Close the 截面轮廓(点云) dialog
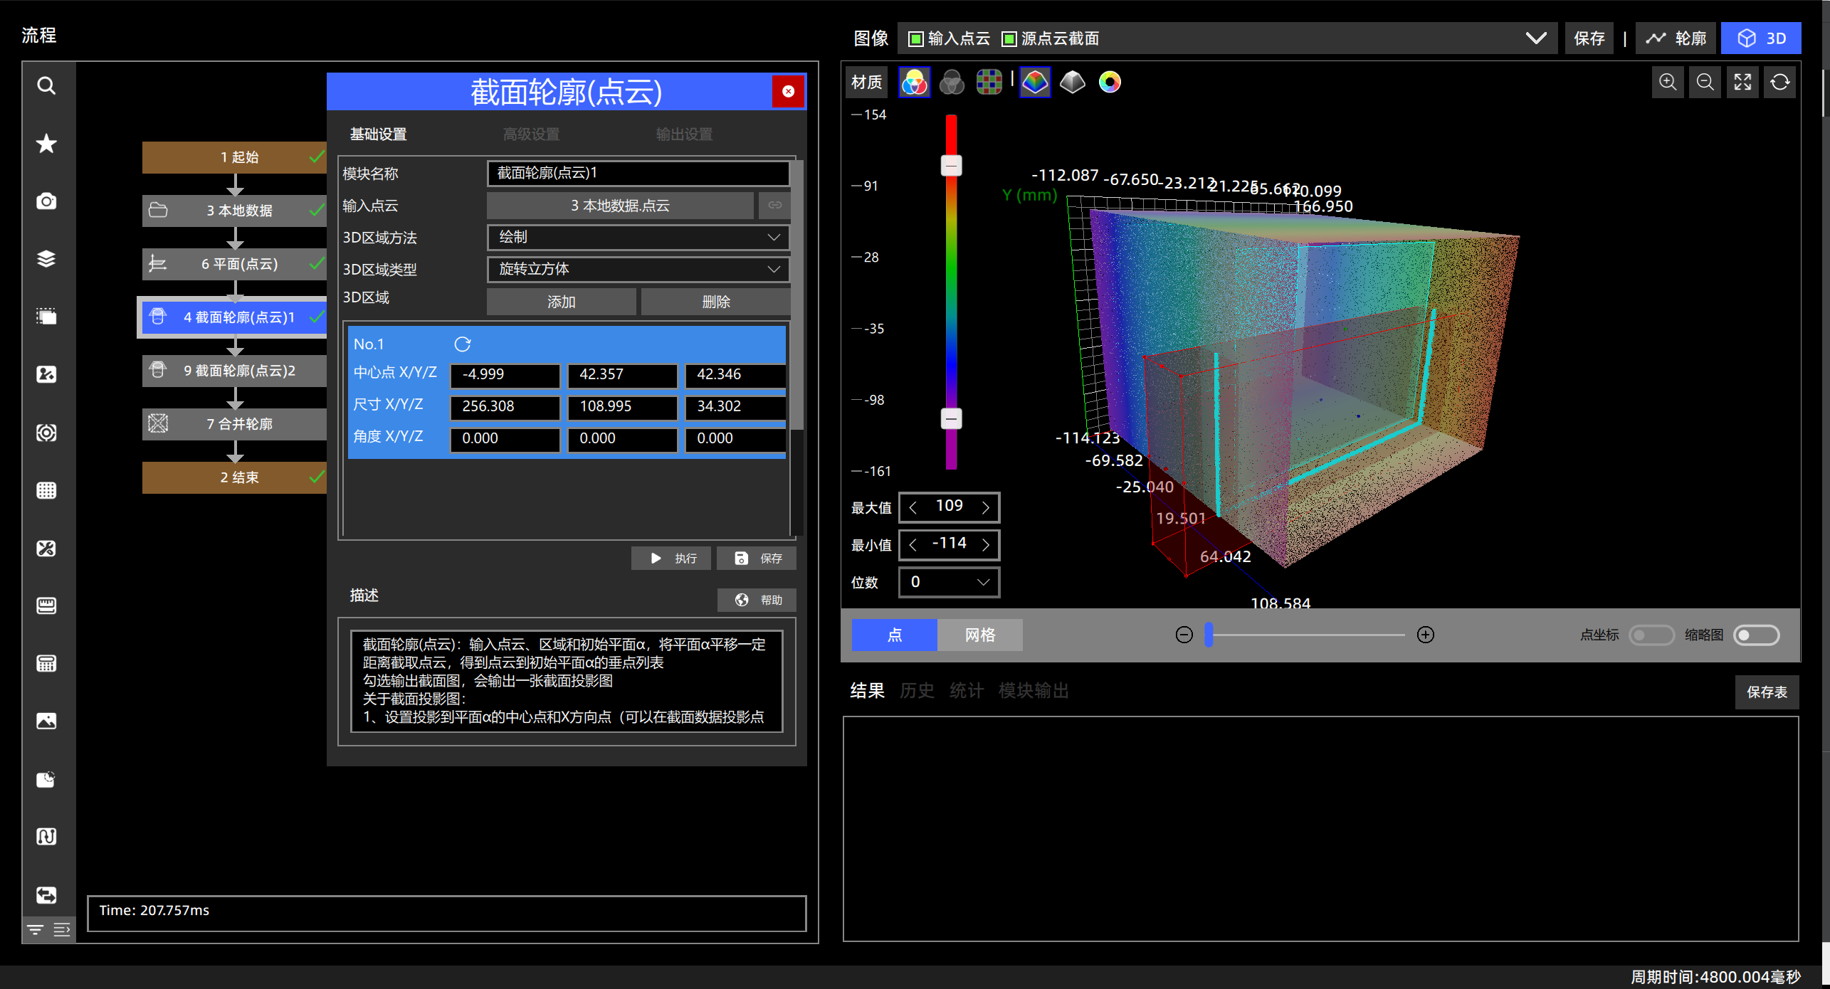The width and height of the screenshot is (1830, 989). pyautogui.click(x=789, y=92)
